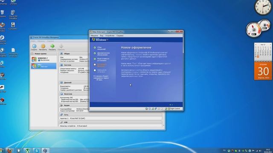Click Адаптер 1 network row in details
This screenshot has width=273, height=153.
[110, 118]
